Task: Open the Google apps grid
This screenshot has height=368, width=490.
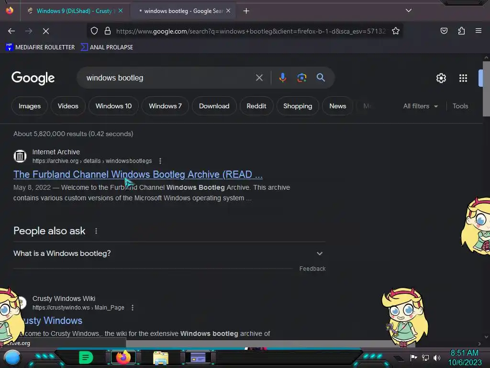Action: (463, 78)
